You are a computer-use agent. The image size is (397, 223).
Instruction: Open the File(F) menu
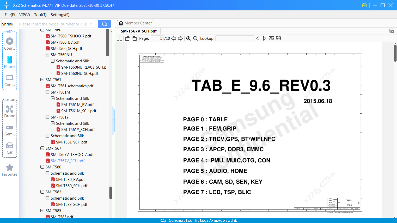click(10, 15)
